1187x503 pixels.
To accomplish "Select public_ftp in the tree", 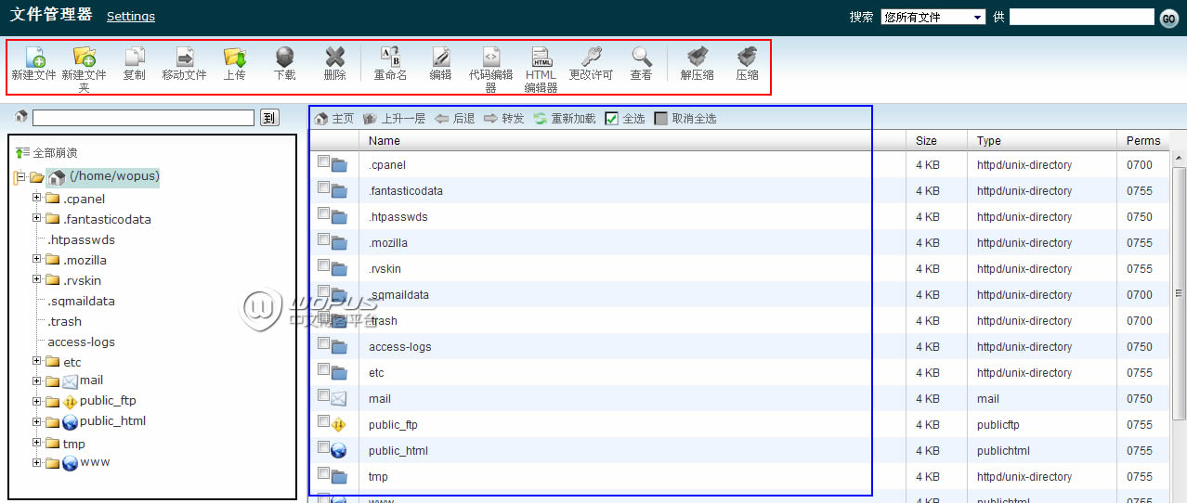I will pyautogui.click(x=108, y=401).
